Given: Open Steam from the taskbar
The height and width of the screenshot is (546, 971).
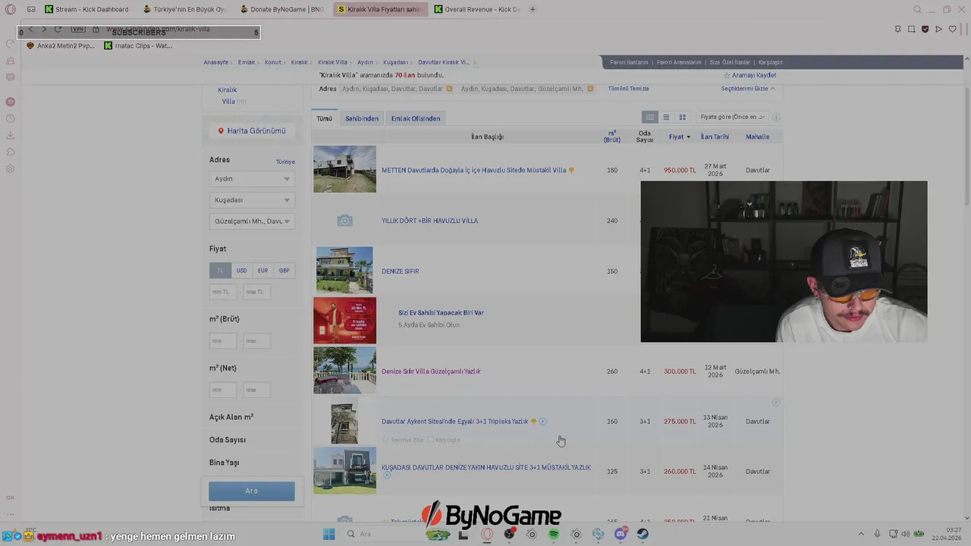Looking at the screenshot, I should [643, 534].
